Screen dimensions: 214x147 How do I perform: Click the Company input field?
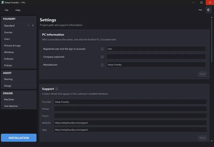coord(156,57)
